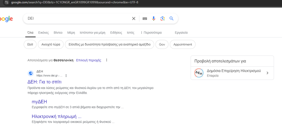282x126 pixels.
Task: Switch to the Εικόνες tab
Action: click(43, 33)
